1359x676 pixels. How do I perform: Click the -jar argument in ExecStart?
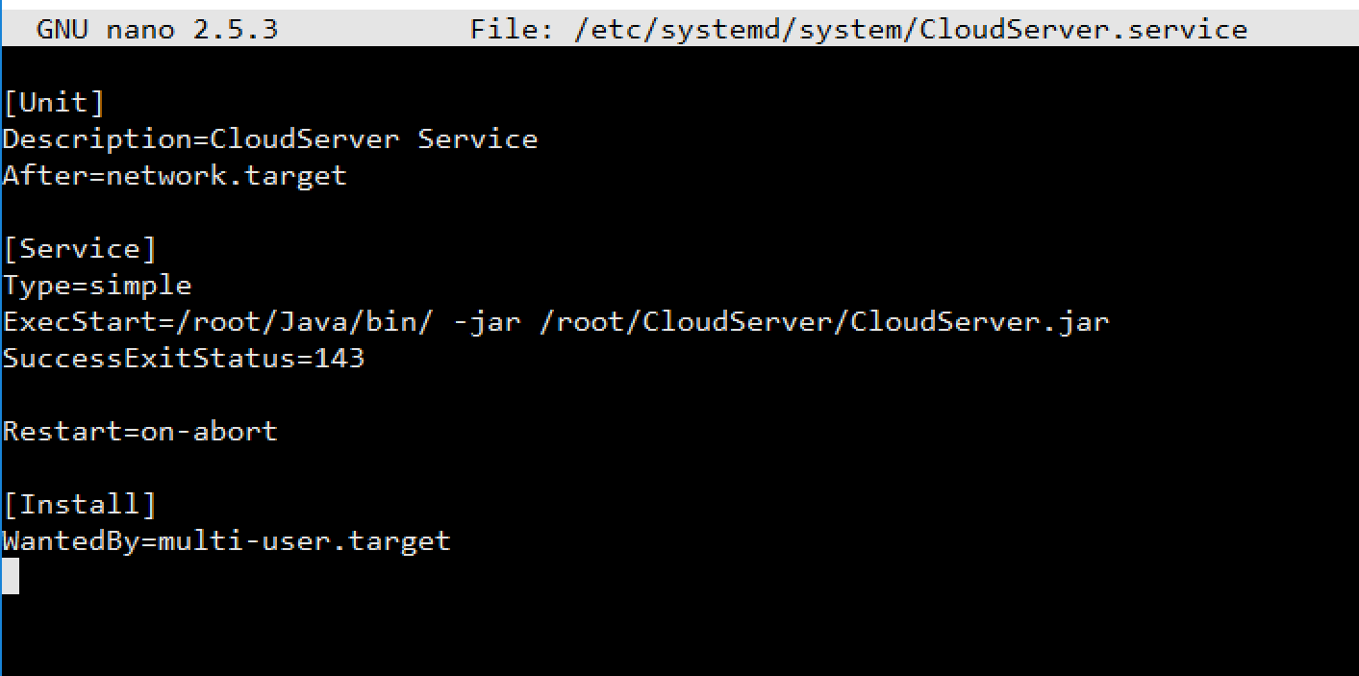click(x=486, y=322)
